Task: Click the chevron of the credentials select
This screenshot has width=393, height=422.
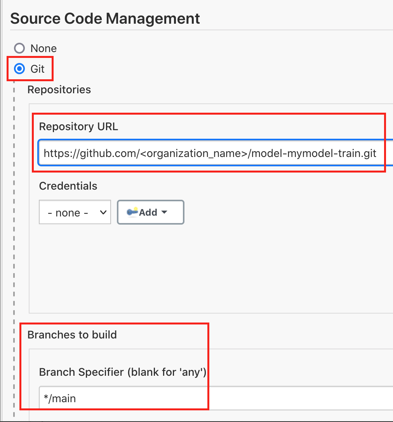Action: (103, 213)
